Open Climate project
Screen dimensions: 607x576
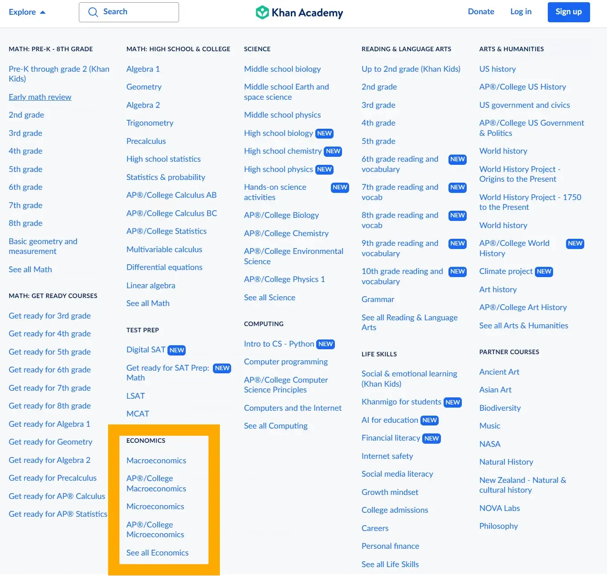506,271
